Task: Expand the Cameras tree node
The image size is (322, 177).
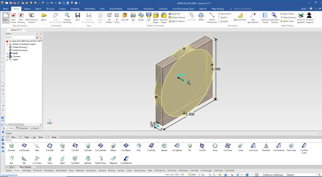Action: coord(7,56)
